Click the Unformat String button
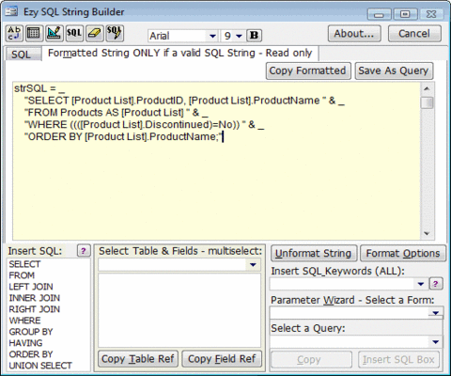 tap(313, 253)
